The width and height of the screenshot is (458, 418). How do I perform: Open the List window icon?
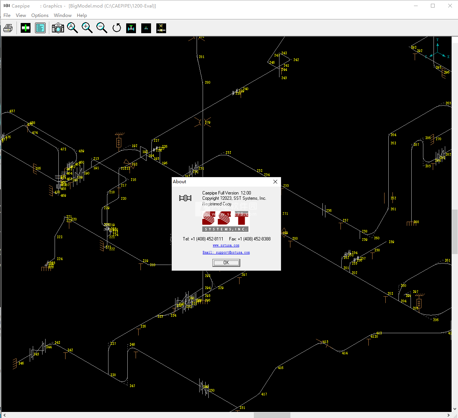40,28
